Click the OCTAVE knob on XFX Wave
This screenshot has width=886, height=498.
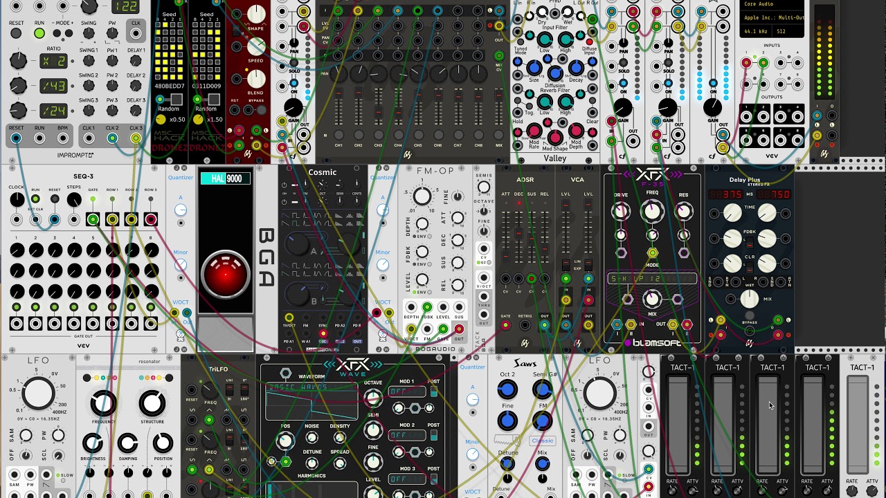(x=373, y=398)
